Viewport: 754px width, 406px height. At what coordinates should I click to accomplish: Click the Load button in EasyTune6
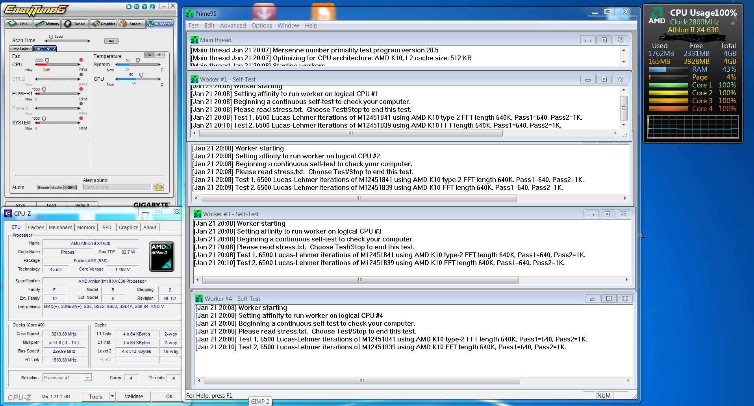pos(52,205)
